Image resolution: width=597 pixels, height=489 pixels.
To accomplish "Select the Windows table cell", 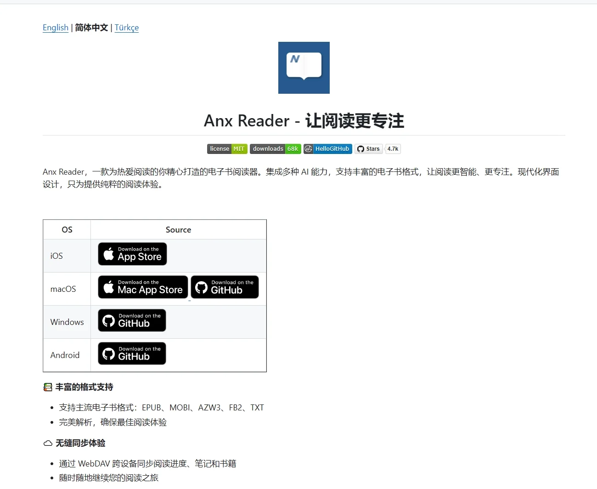I will click(x=67, y=322).
